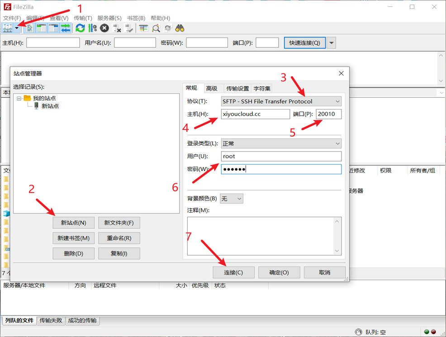Open the quick connect history dropdown arrow
The image size is (446, 337).
(x=332, y=43)
